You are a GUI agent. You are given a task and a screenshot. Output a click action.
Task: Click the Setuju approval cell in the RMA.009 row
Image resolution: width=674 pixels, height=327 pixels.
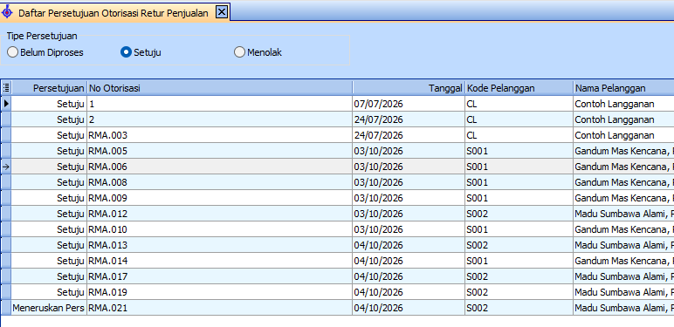(x=49, y=198)
